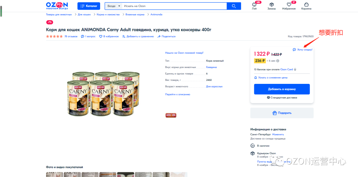This screenshot has width=358, height=177.
Task: Toggle В избранное for this product
Action: [x=109, y=36]
